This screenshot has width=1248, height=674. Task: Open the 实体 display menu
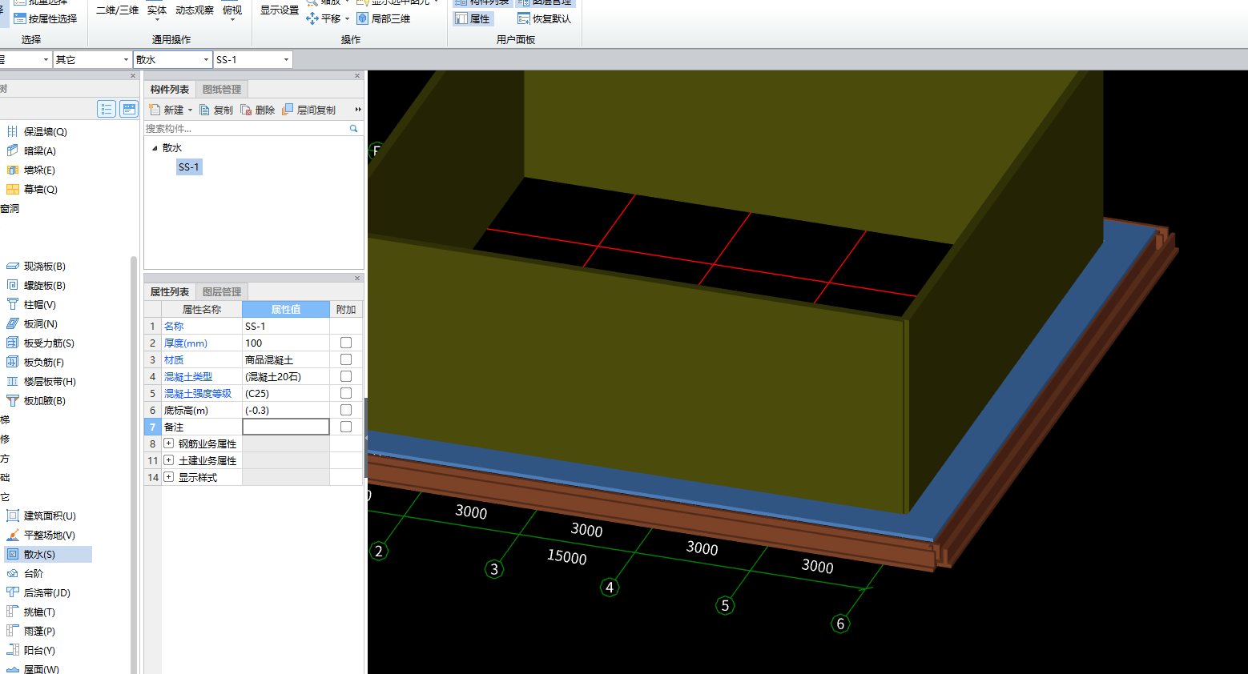pyautogui.click(x=157, y=10)
